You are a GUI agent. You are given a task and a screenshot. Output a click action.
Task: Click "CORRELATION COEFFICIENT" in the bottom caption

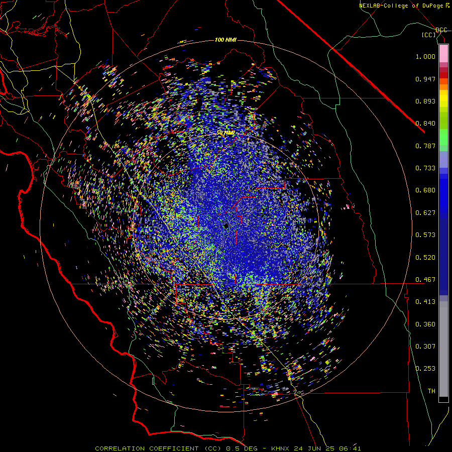[x=147, y=448]
